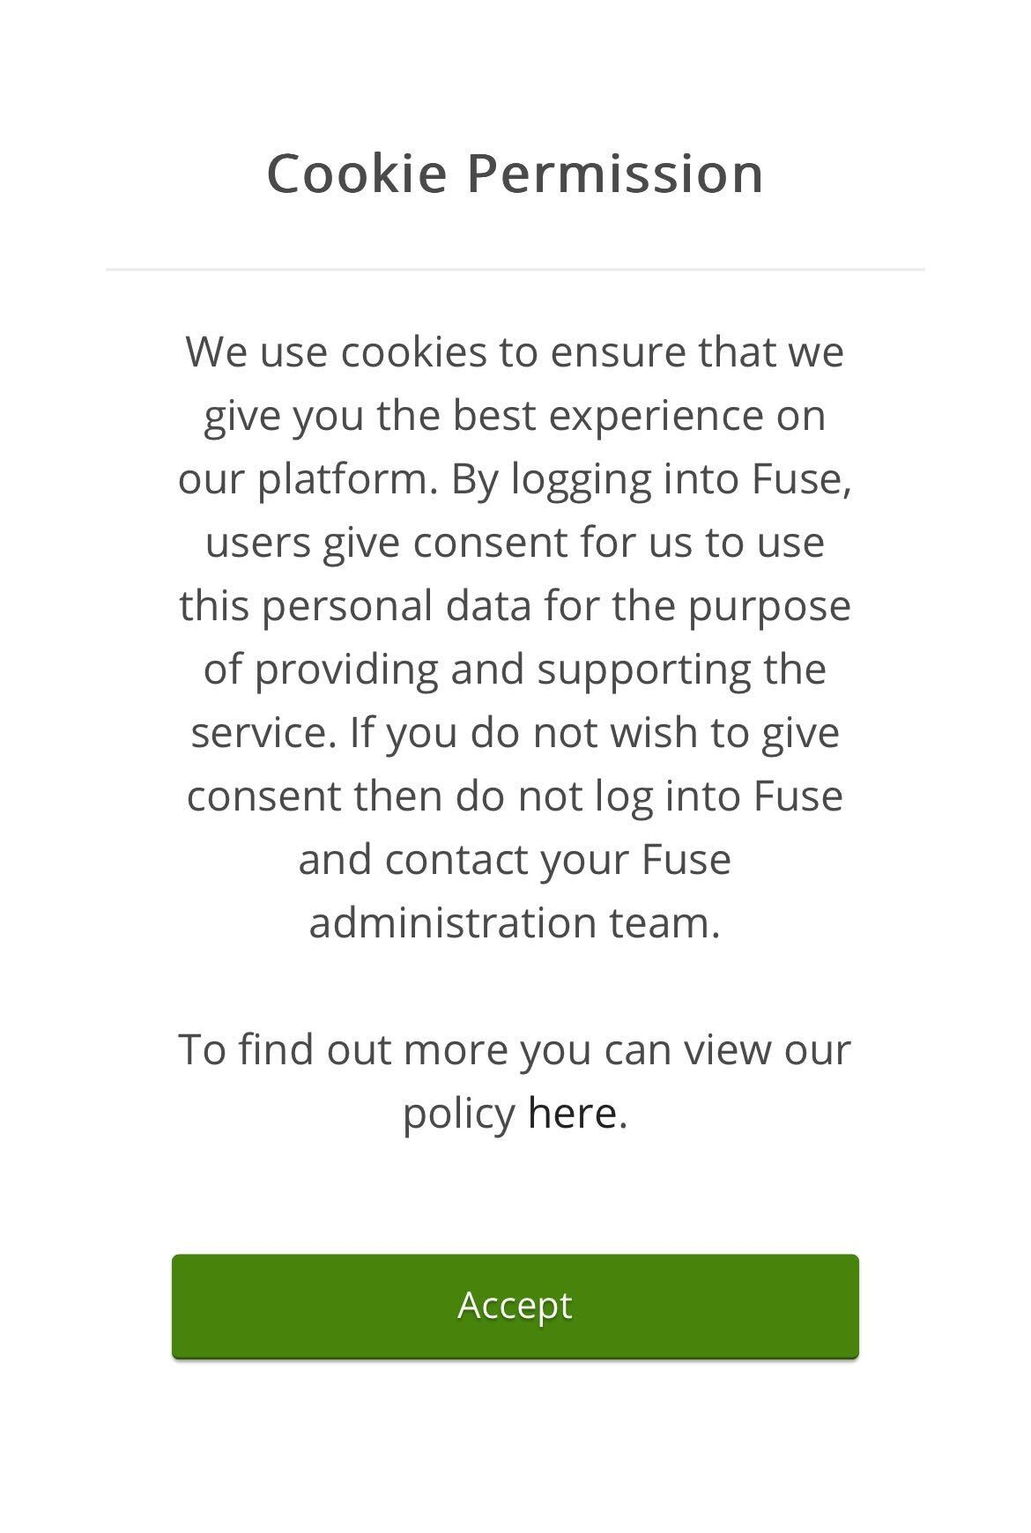The width and height of the screenshot is (1031, 1533).
Task: Click the words 'our platform.' in the notice
Action: [x=308, y=479]
